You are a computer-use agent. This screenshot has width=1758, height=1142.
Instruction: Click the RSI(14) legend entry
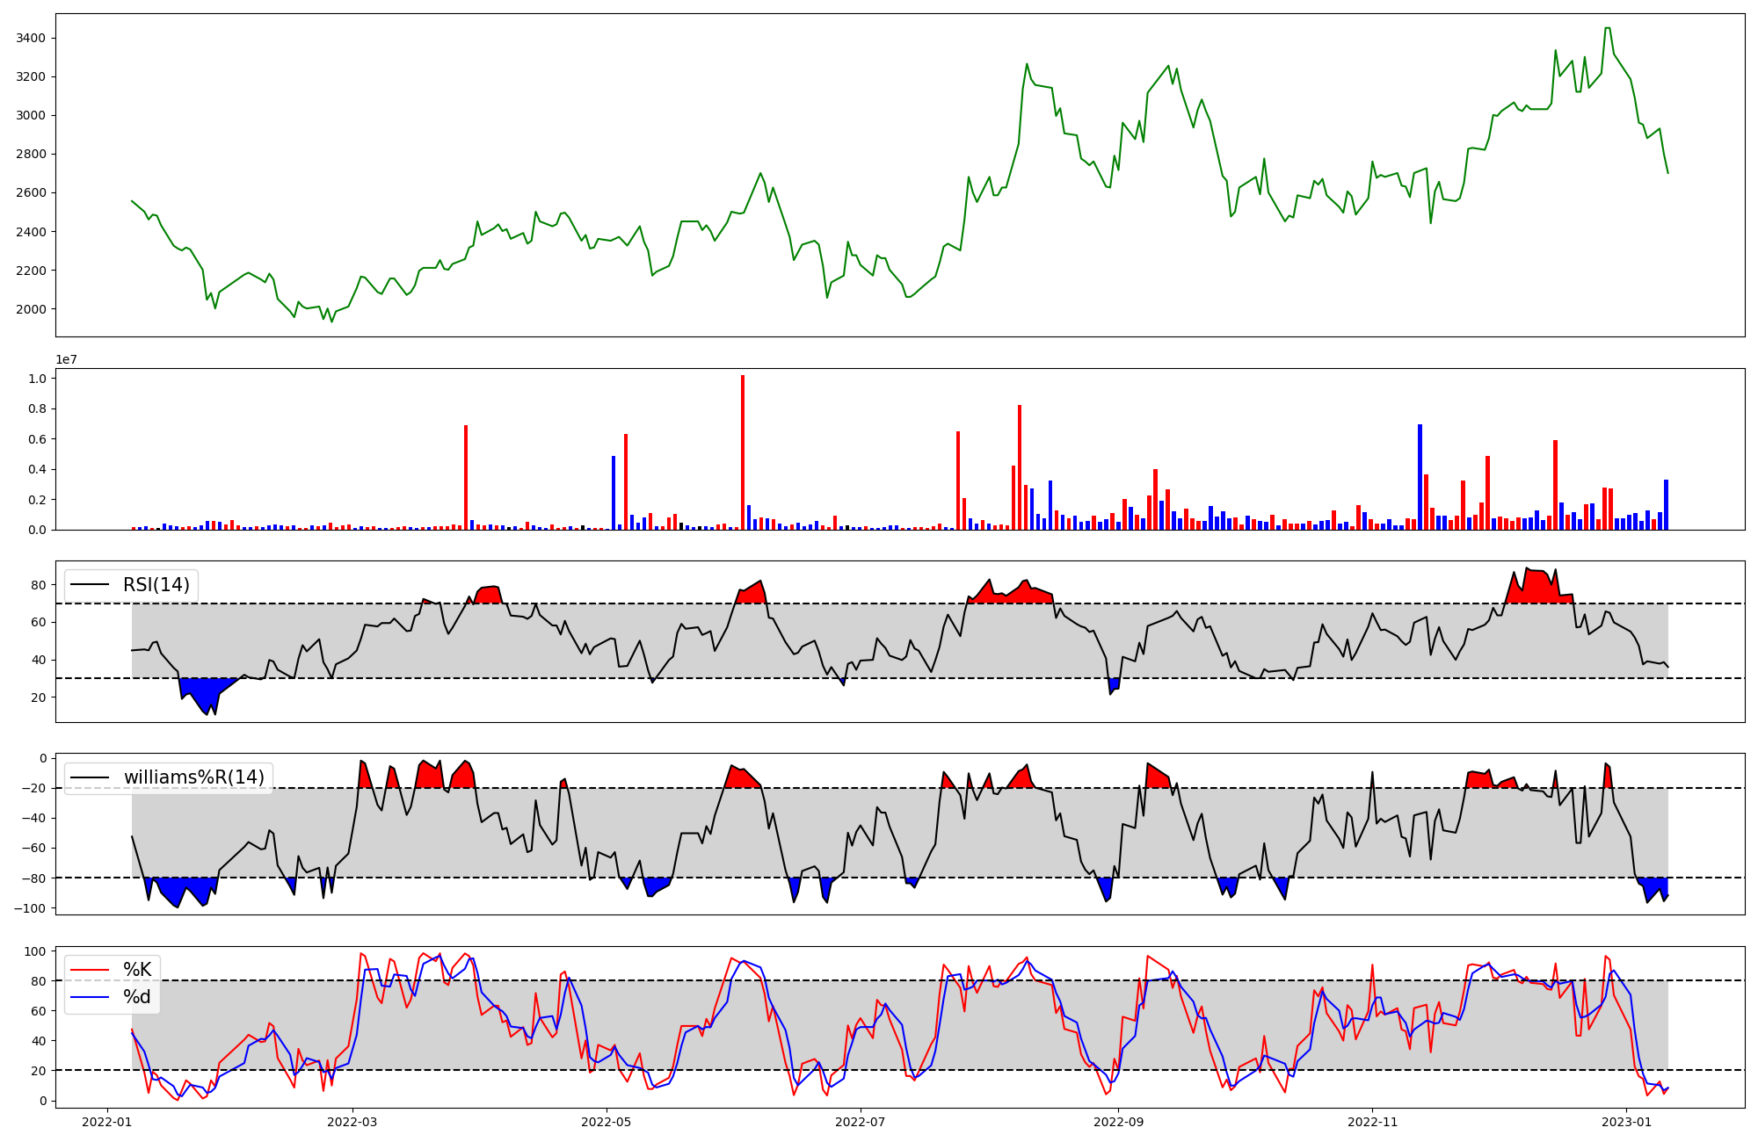point(156,585)
